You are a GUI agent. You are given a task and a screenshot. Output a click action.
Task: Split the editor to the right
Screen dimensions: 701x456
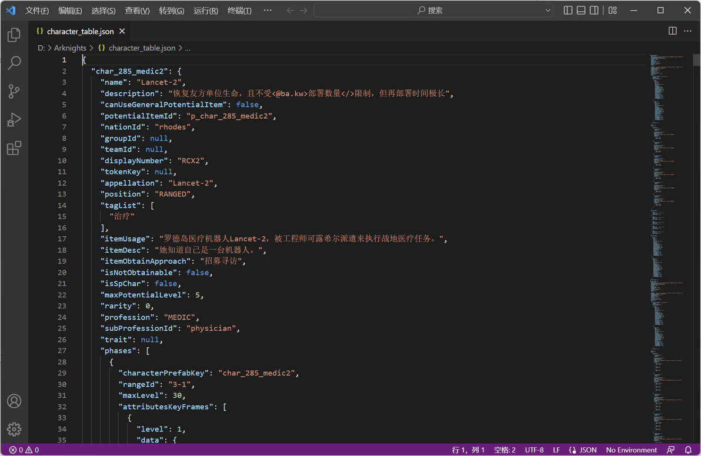click(x=672, y=31)
